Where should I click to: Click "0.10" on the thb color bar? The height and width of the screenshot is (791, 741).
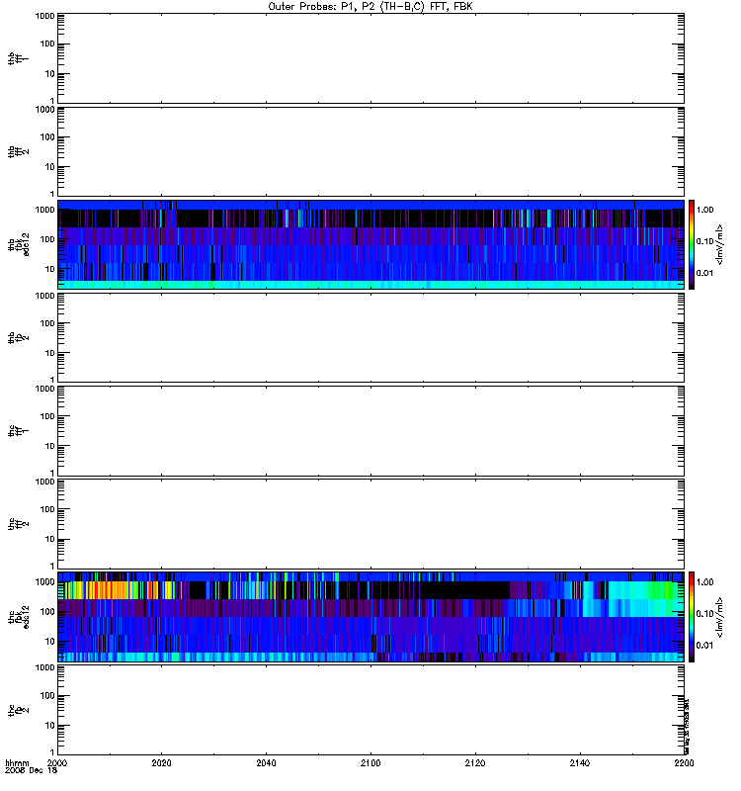(x=704, y=241)
